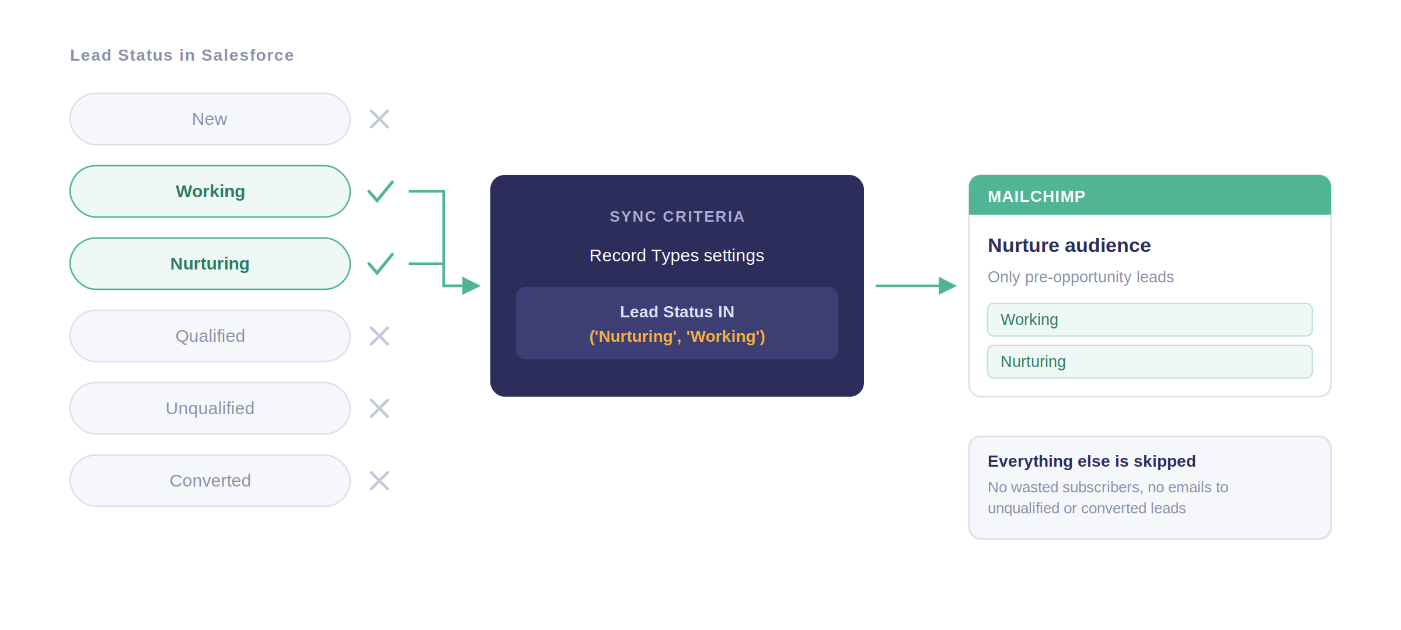Click the Lead Status in Salesforce heading

tap(182, 55)
